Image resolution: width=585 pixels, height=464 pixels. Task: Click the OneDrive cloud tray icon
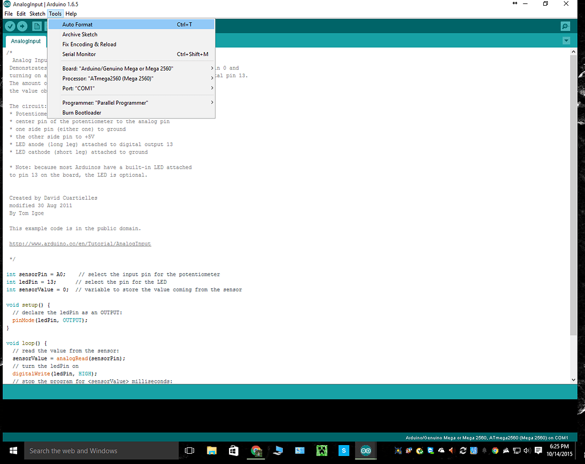click(442, 450)
